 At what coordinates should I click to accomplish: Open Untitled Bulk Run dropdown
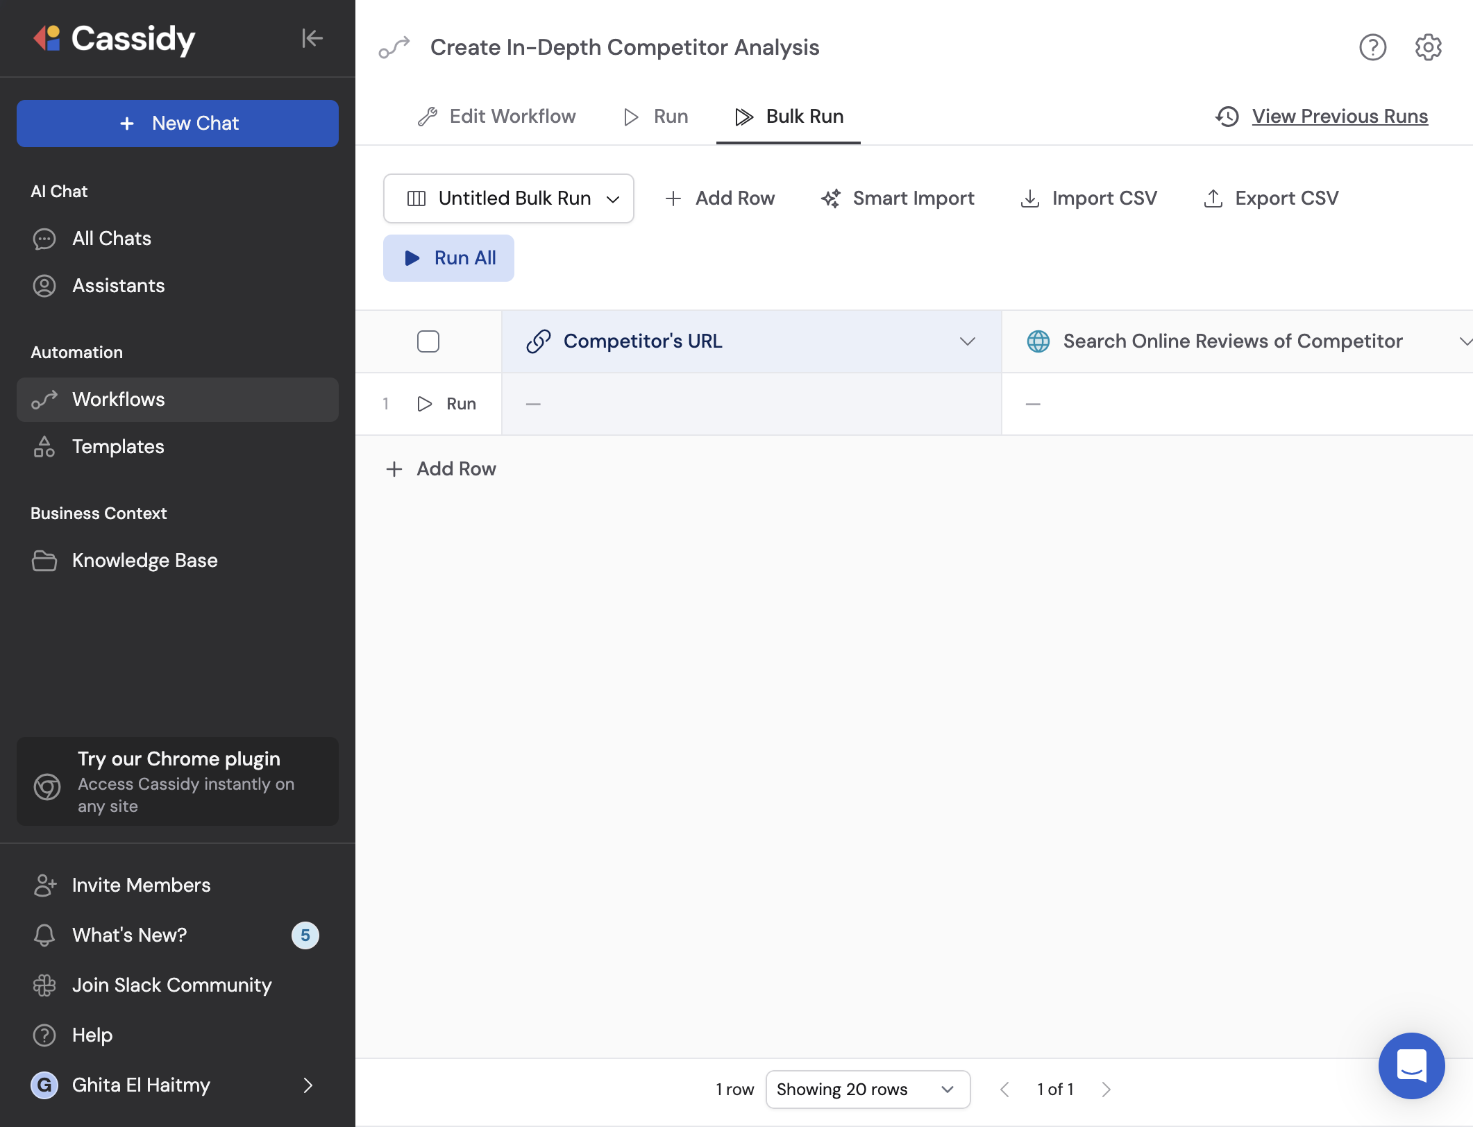[x=509, y=198]
